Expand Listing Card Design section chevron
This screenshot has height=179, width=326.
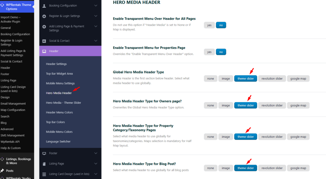click(x=96, y=174)
